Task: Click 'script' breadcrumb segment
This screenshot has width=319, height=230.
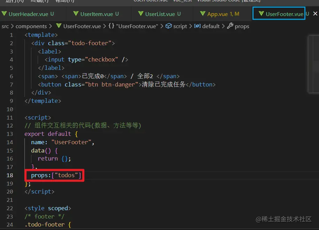Action: (x=180, y=26)
